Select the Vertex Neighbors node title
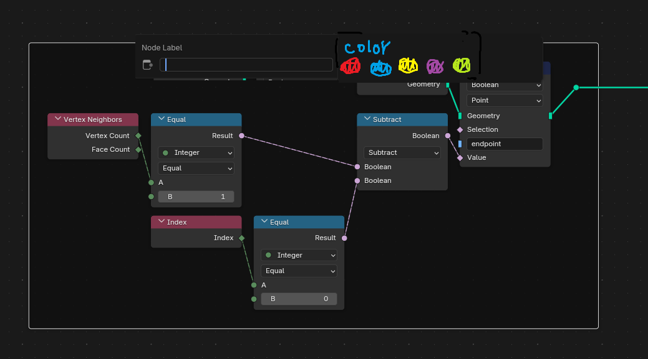The image size is (648, 359). [x=92, y=119]
